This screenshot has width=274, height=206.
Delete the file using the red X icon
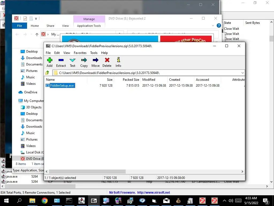click(107, 62)
